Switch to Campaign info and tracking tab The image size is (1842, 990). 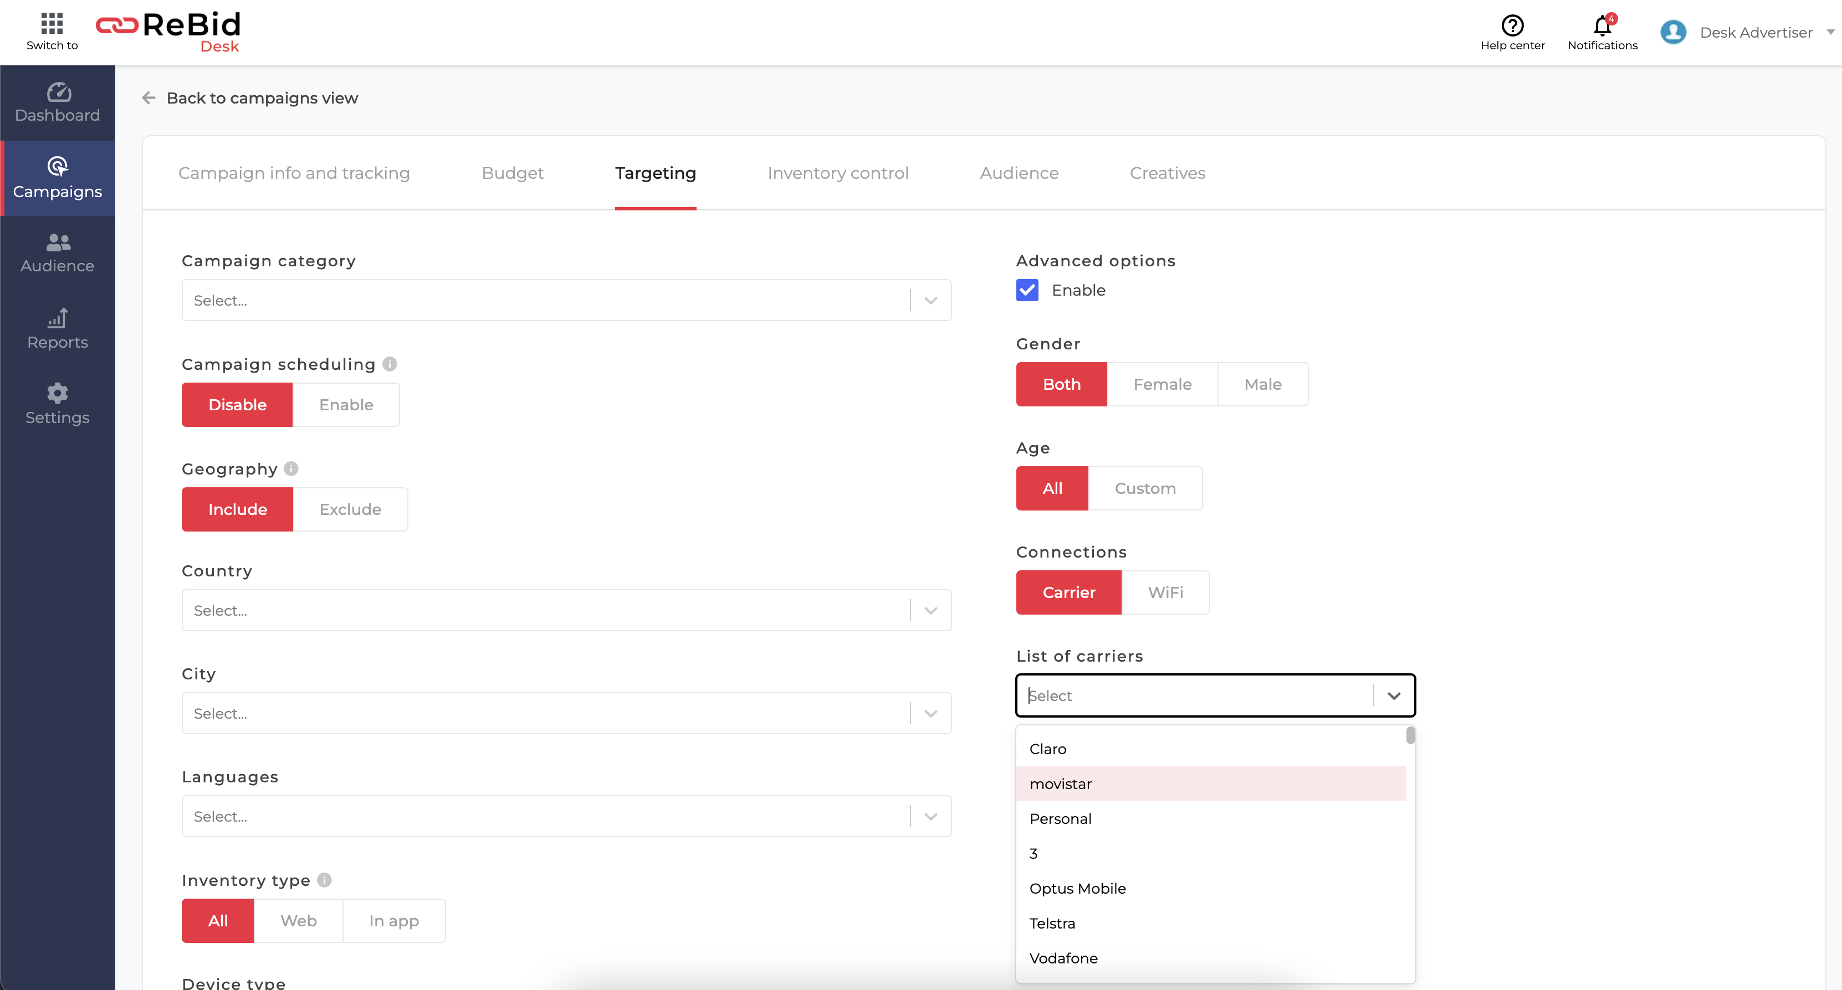tap(294, 173)
